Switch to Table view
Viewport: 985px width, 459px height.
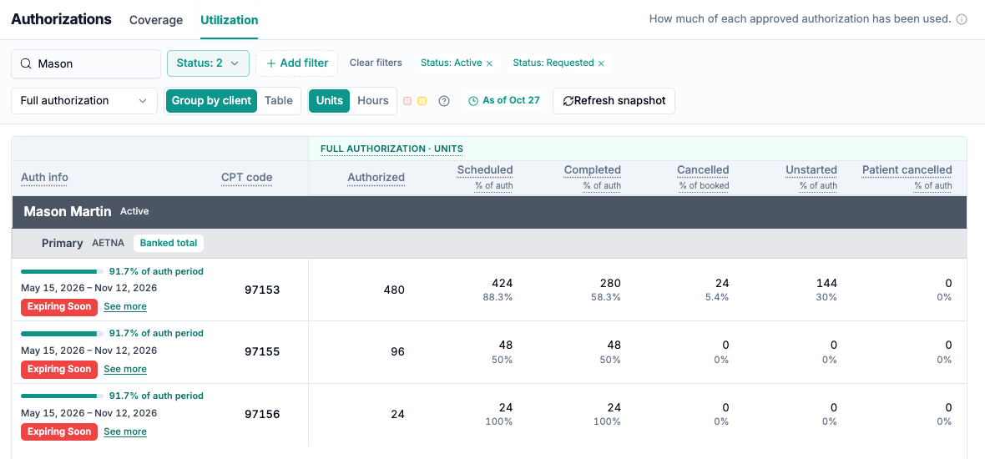278,100
